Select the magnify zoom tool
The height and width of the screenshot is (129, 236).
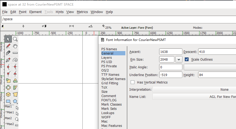click(15, 39)
